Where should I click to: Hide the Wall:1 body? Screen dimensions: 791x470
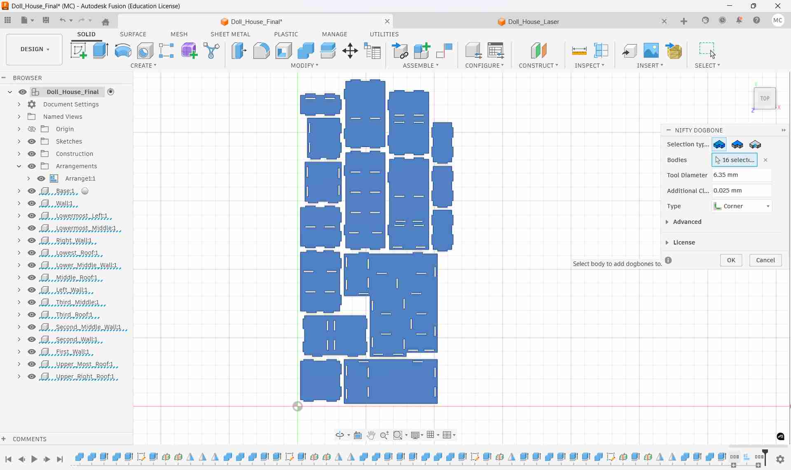pos(32,203)
